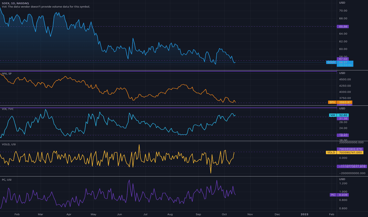The image size is (368, 217).
Task: Click the May label on time axis
Action: click(x=94, y=214)
